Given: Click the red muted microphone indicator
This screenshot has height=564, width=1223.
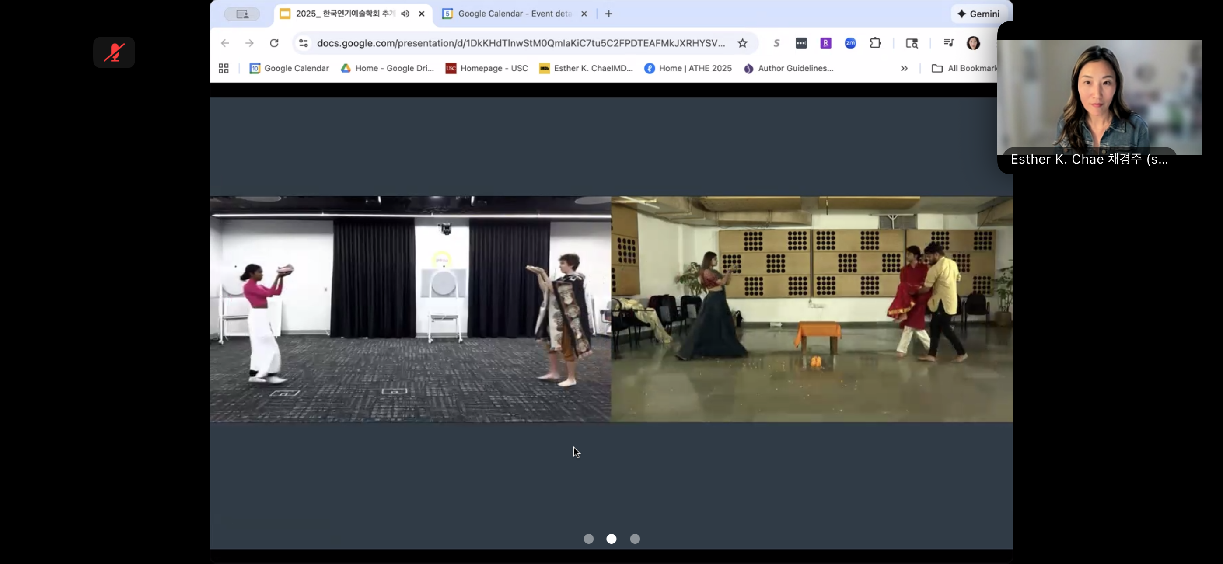Looking at the screenshot, I should coord(114,52).
